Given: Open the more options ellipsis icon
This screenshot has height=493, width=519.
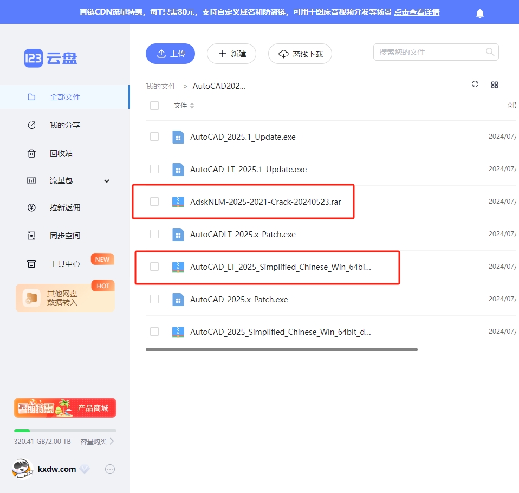Looking at the screenshot, I should [110, 469].
